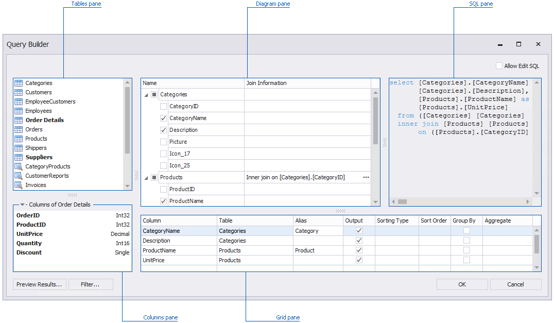The width and height of the screenshot is (554, 323).
Task: Click the Shippers table icon
Action: point(19,148)
